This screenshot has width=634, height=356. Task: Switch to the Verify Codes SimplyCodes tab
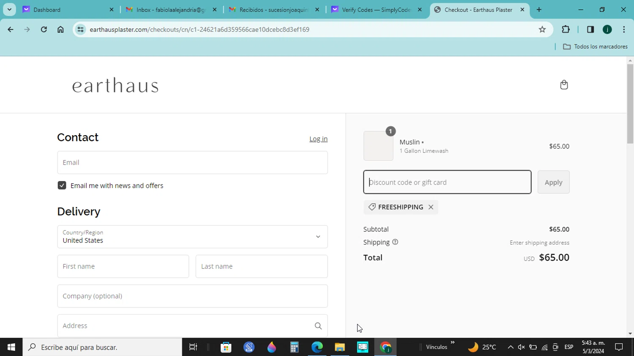[x=377, y=10]
